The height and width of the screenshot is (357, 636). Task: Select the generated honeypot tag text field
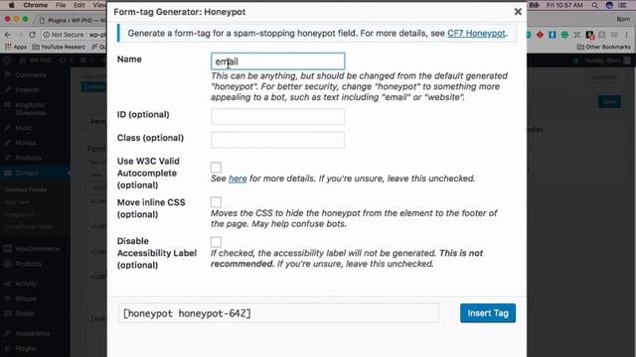pyautogui.click(x=278, y=313)
